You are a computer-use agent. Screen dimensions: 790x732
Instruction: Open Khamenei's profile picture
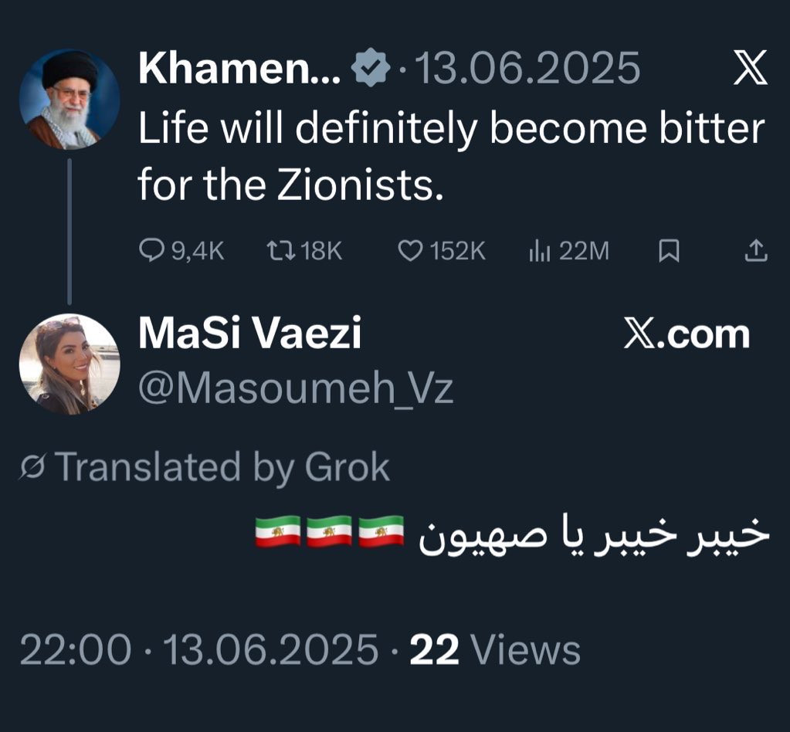(x=70, y=100)
